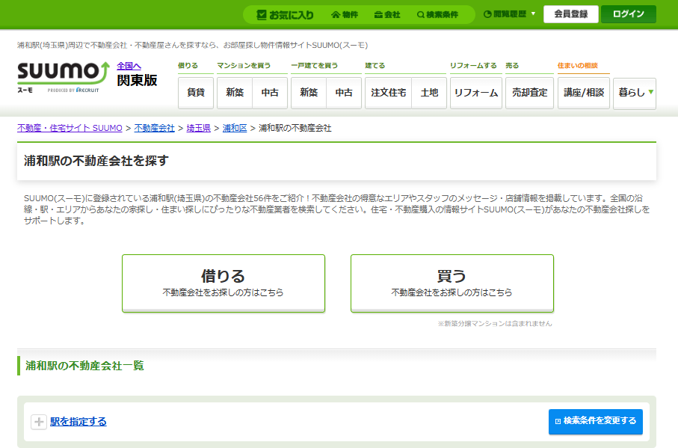Click the マンションを買う category label
678x448 pixels.
[x=244, y=66]
